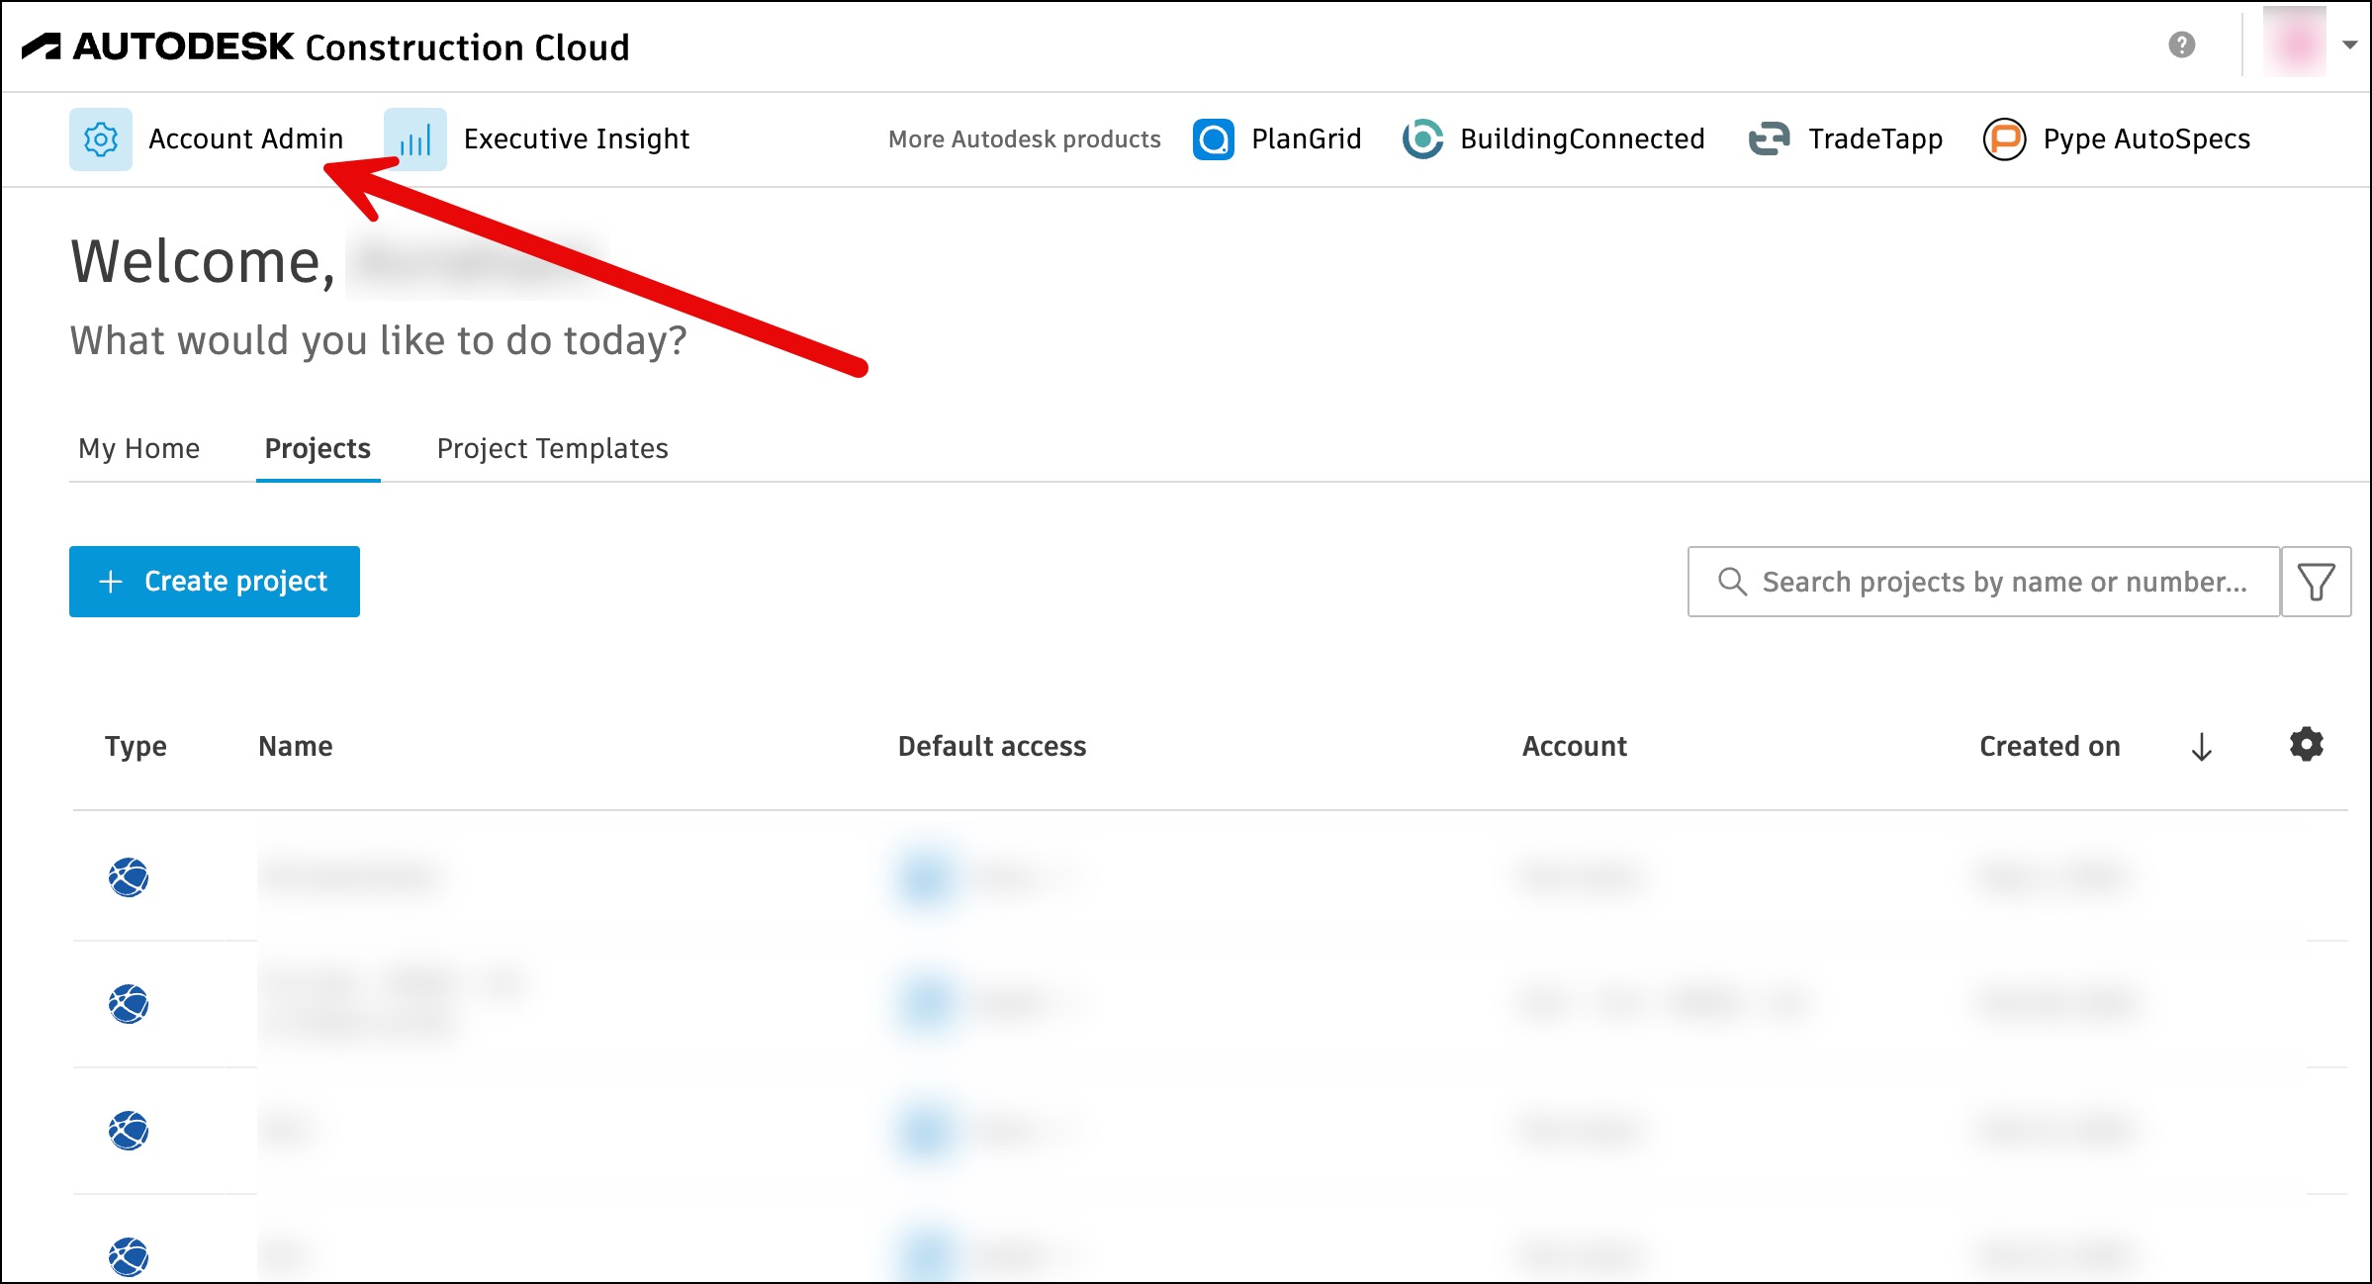Image resolution: width=2372 pixels, height=1284 pixels.
Task: Expand the user profile dropdown arrow
Action: pyautogui.click(x=2350, y=46)
